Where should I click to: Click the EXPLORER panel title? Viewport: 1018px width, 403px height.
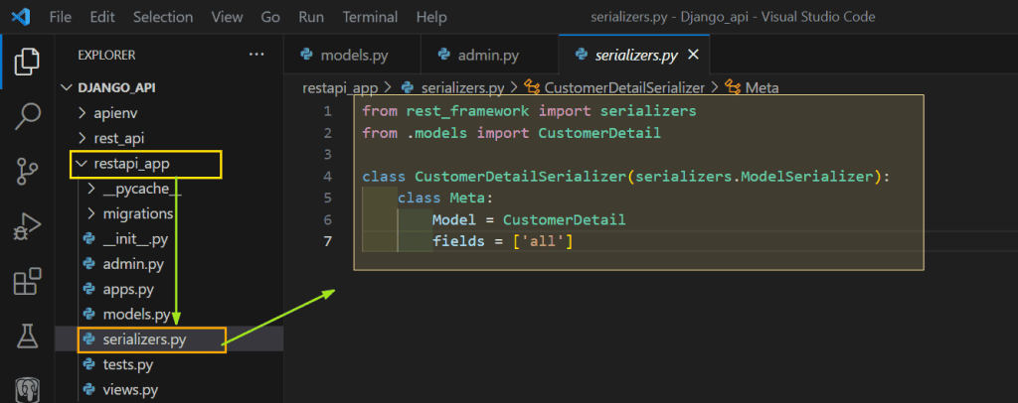tap(106, 55)
